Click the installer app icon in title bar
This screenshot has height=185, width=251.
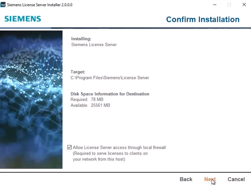pos(3,5)
